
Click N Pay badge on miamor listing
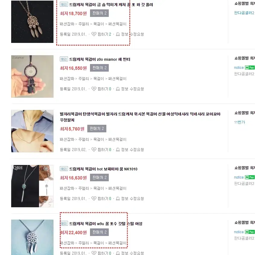tap(250, 67)
